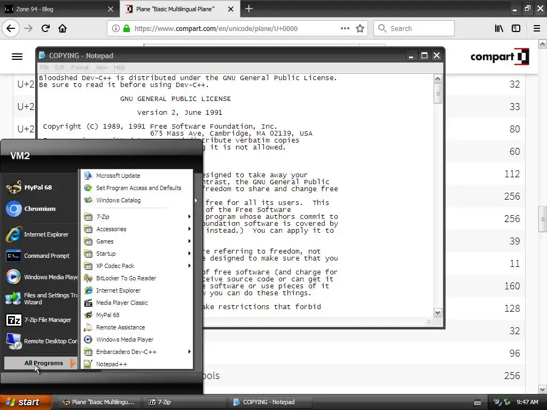Expand Startup folder submenu
This screenshot has width=547, height=410.
click(x=137, y=254)
